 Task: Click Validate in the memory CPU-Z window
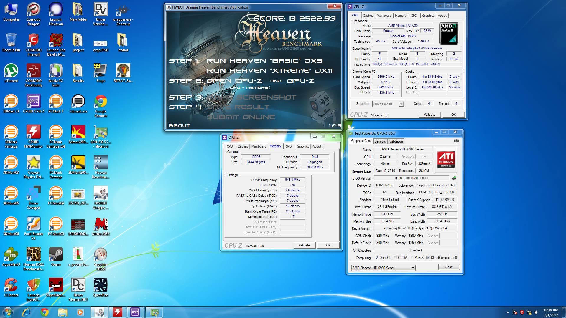point(304,245)
